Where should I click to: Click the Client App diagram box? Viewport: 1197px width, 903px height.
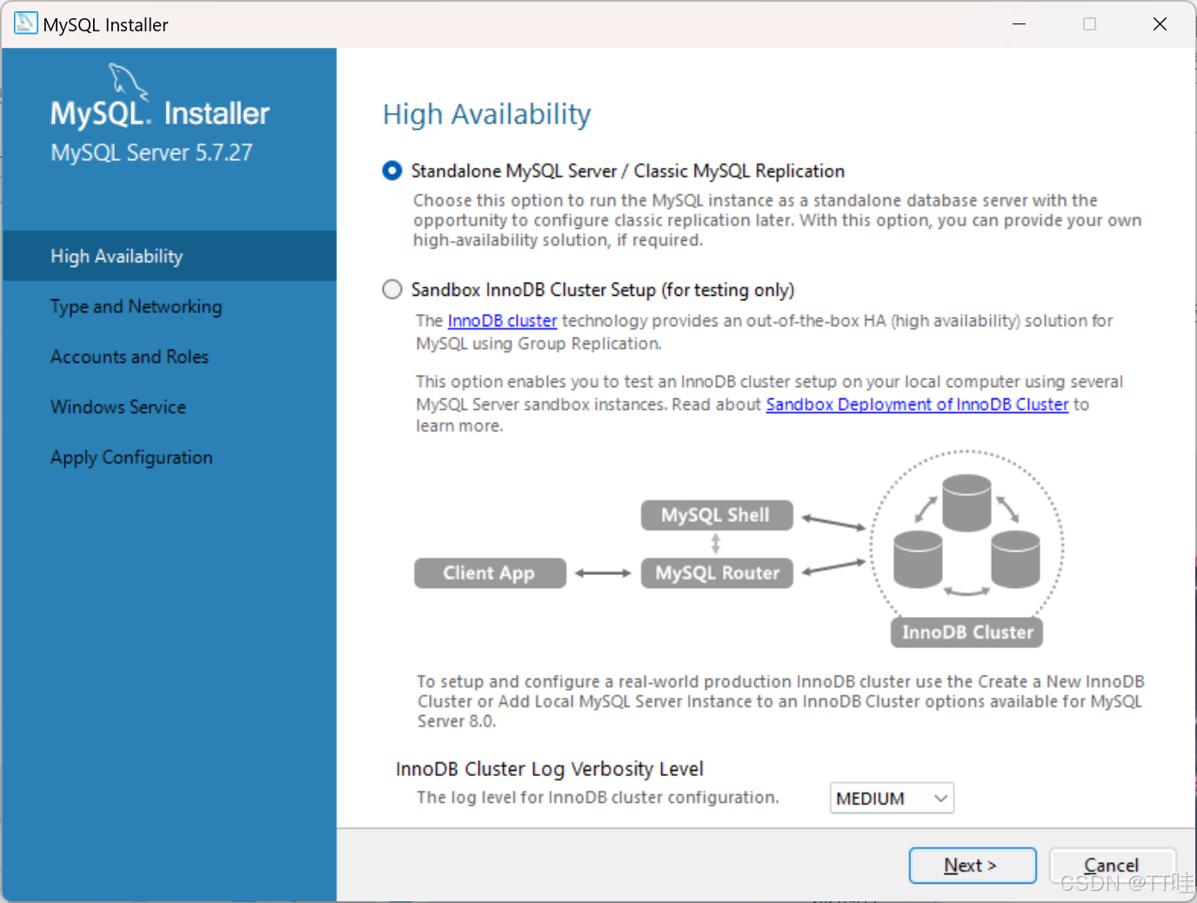(490, 573)
